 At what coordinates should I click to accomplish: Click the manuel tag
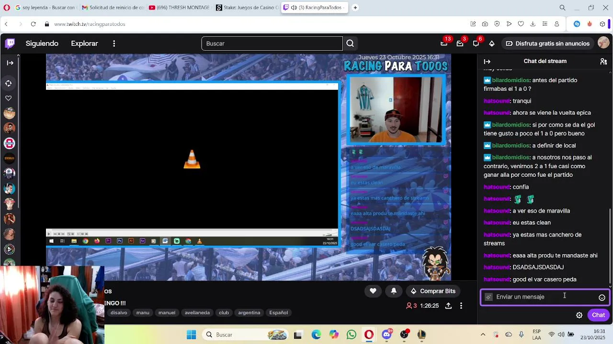tap(167, 312)
